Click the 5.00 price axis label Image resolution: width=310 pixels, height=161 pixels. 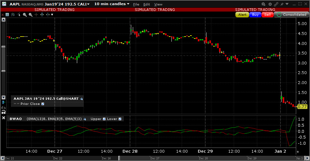point(302,24)
